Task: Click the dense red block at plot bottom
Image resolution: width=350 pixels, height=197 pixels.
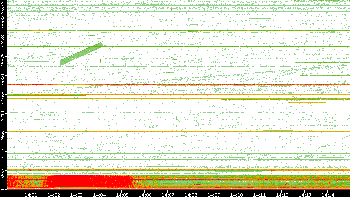Action: (86, 182)
